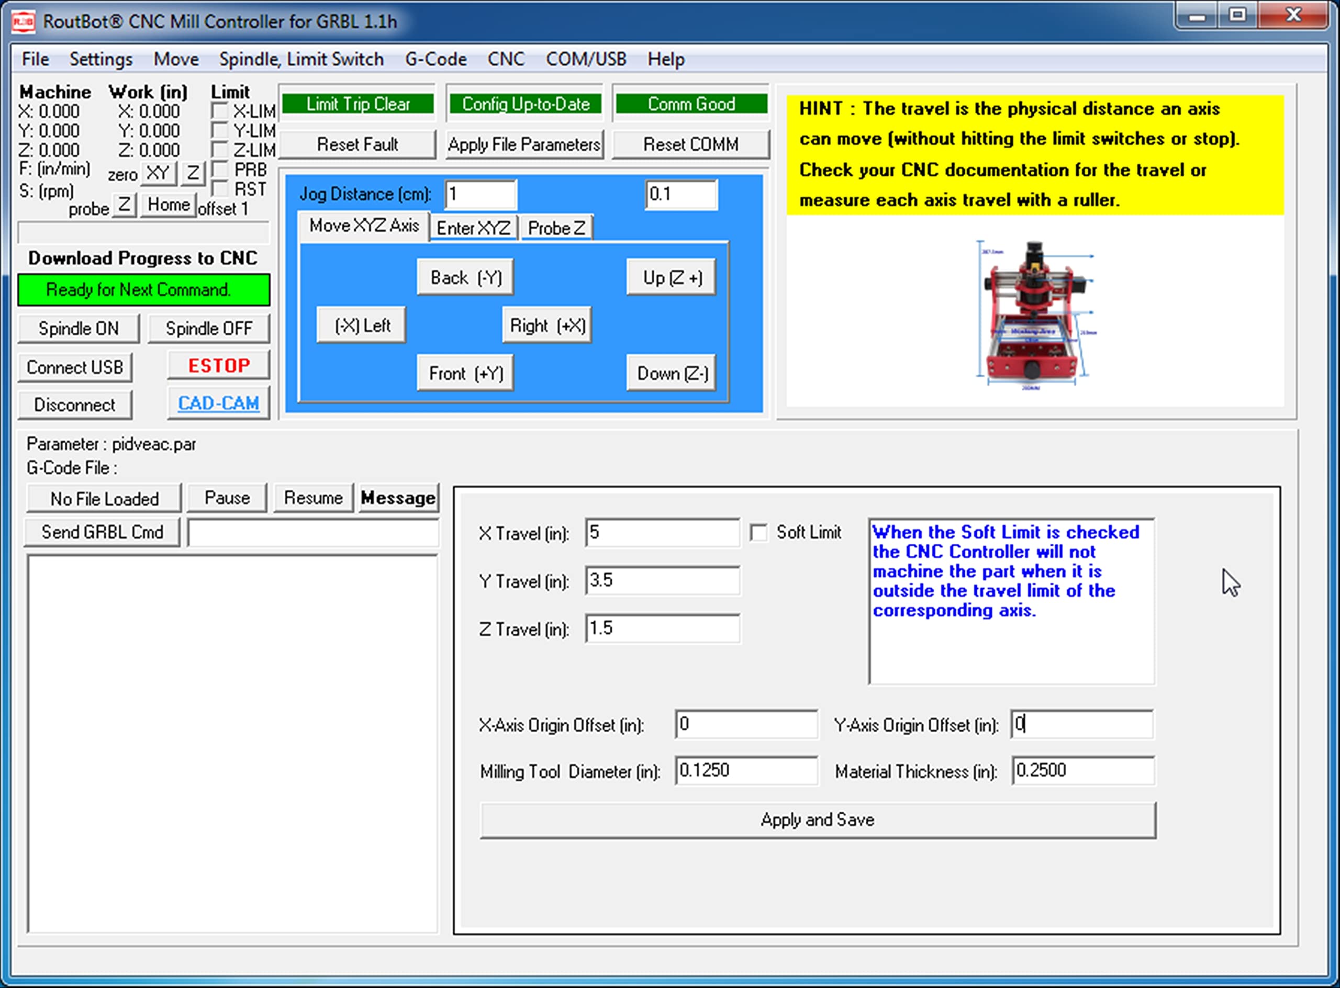Screen dimensions: 1340x988
Task: Click the X Travel input field
Action: pyautogui.click(x=663, y=532)
